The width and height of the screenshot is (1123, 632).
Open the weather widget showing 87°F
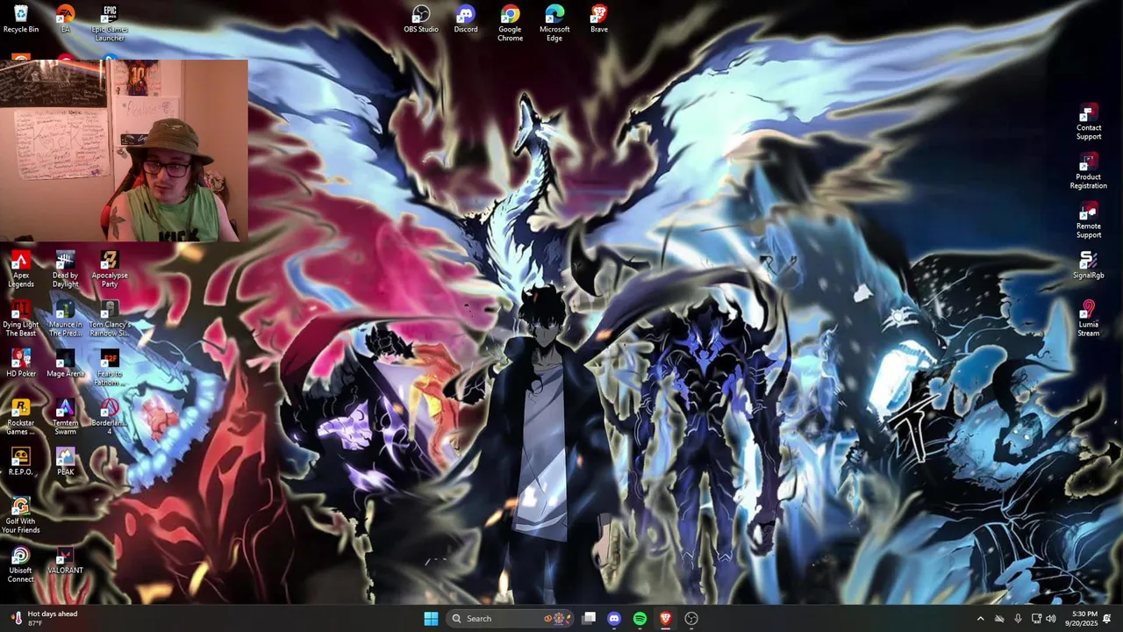[x=44, y=619]
